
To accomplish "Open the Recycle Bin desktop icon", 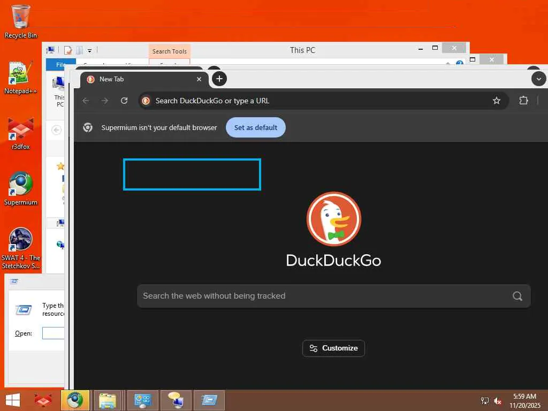I will 21,21.
